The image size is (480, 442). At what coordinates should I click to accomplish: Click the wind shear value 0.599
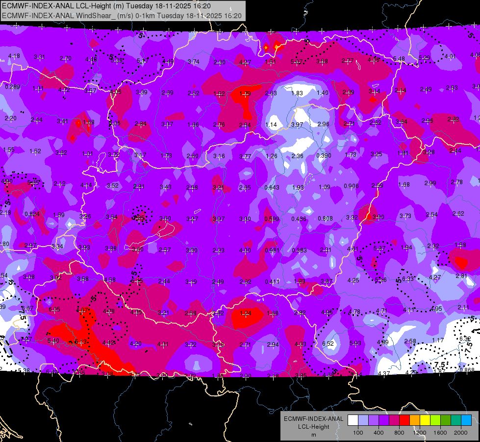[x=272, y=219]
